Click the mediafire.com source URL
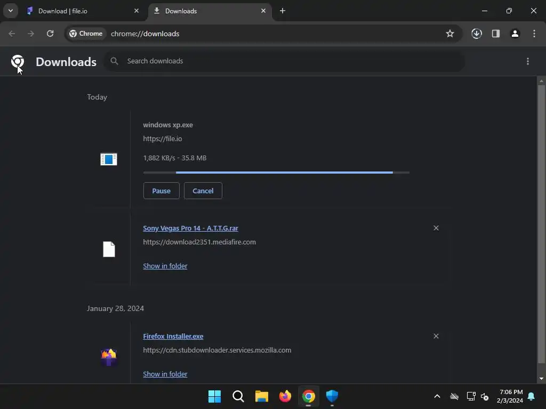The image size is (546, 409). tap(199, 242)
